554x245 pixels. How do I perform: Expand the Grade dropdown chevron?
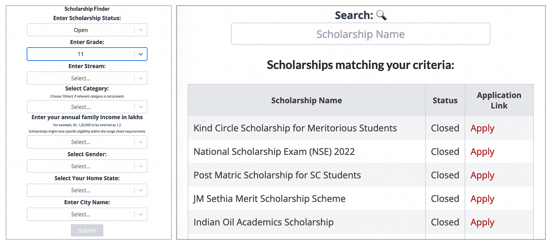click(x=141, y=54)
